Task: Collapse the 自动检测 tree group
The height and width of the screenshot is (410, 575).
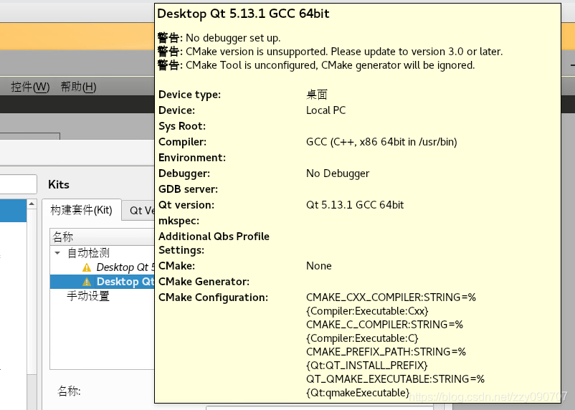Action: [x=57, y=253]
